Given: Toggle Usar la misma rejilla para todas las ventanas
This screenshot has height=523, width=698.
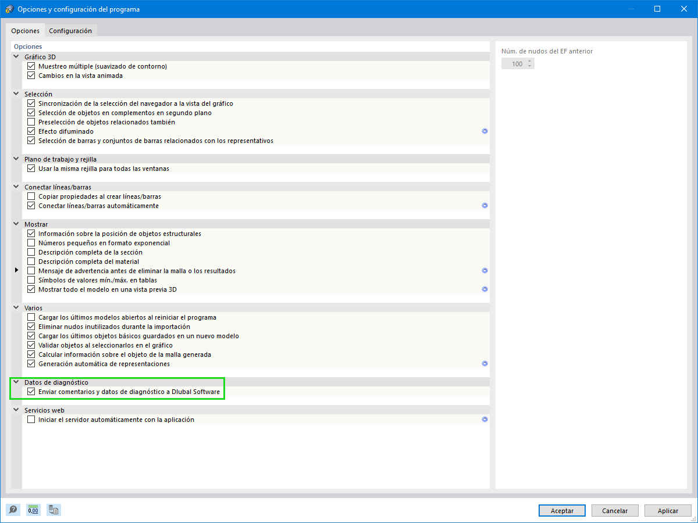Looking at the screenshot, I should (31, 169).
